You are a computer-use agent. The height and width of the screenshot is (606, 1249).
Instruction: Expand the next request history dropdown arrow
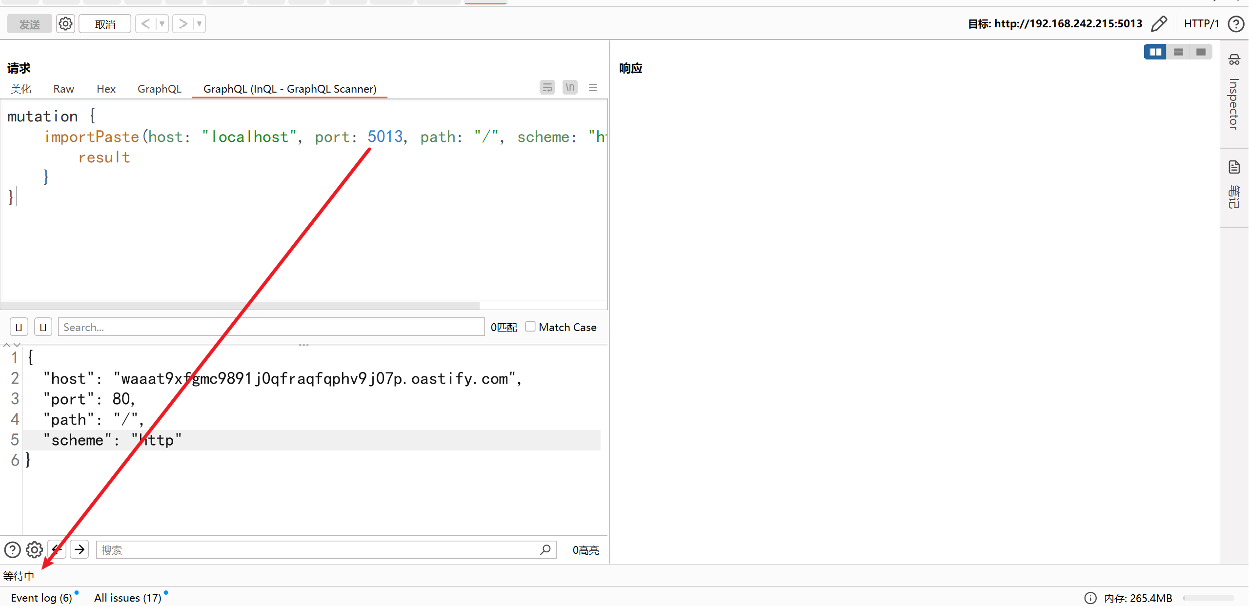click(199, 24)
